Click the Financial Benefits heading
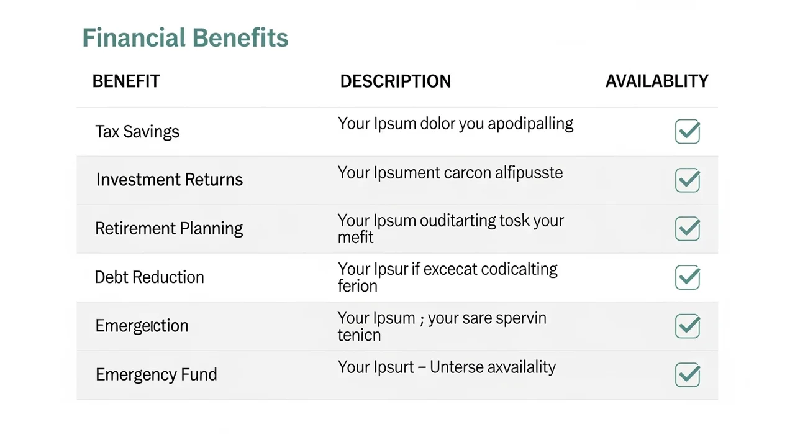 tap(185, 38)
